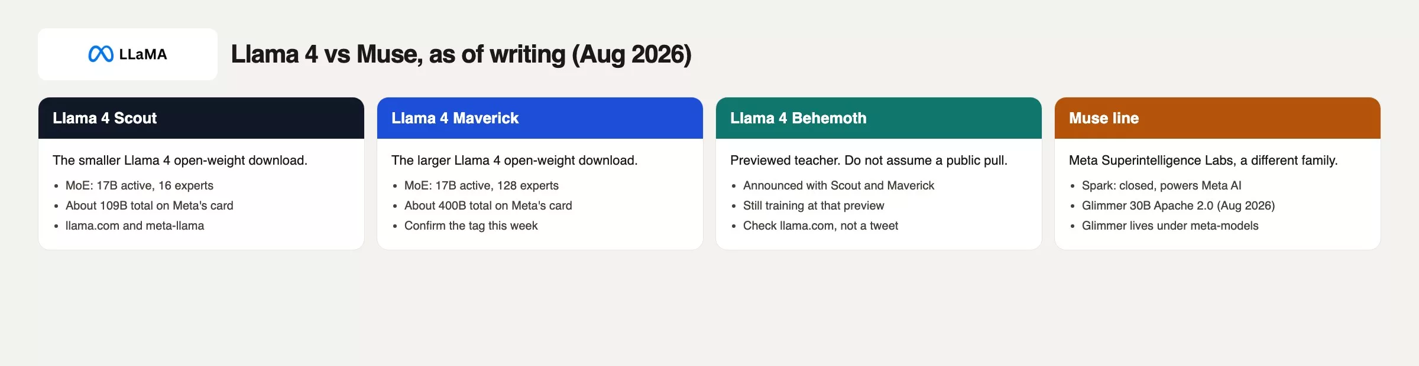
Task: Click the page title Llama 4 vs Muse
Action: (461, 54)
